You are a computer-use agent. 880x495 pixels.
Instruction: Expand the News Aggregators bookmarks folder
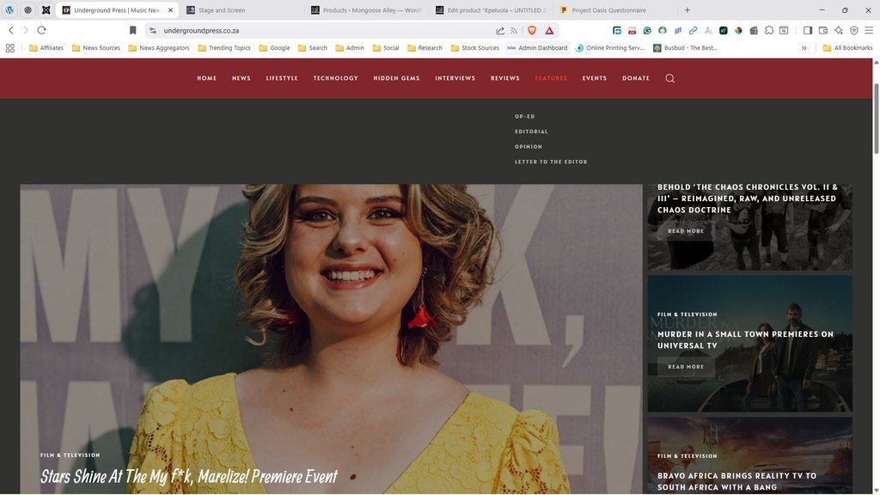(x=159, y=48)
